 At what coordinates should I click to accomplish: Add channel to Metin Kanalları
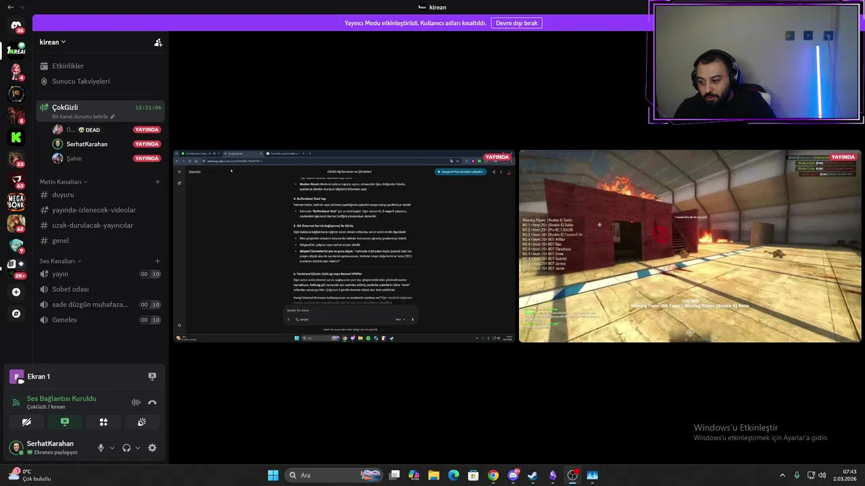(157, 182)
